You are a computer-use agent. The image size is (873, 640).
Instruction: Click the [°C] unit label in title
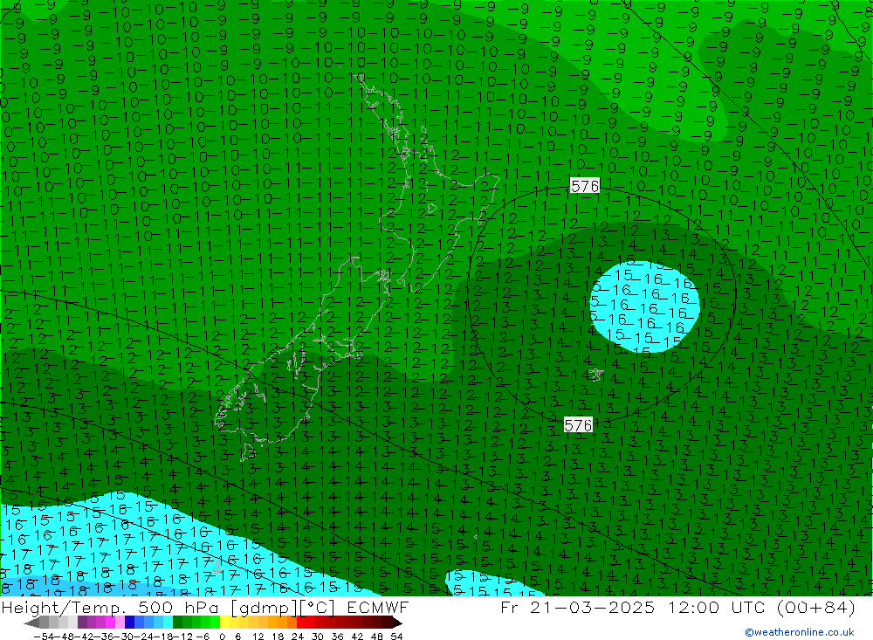click(x=317, y=607)
